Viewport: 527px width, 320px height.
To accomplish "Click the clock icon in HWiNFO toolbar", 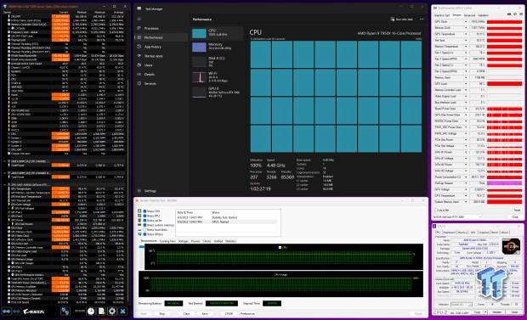I will coord(91,312).
